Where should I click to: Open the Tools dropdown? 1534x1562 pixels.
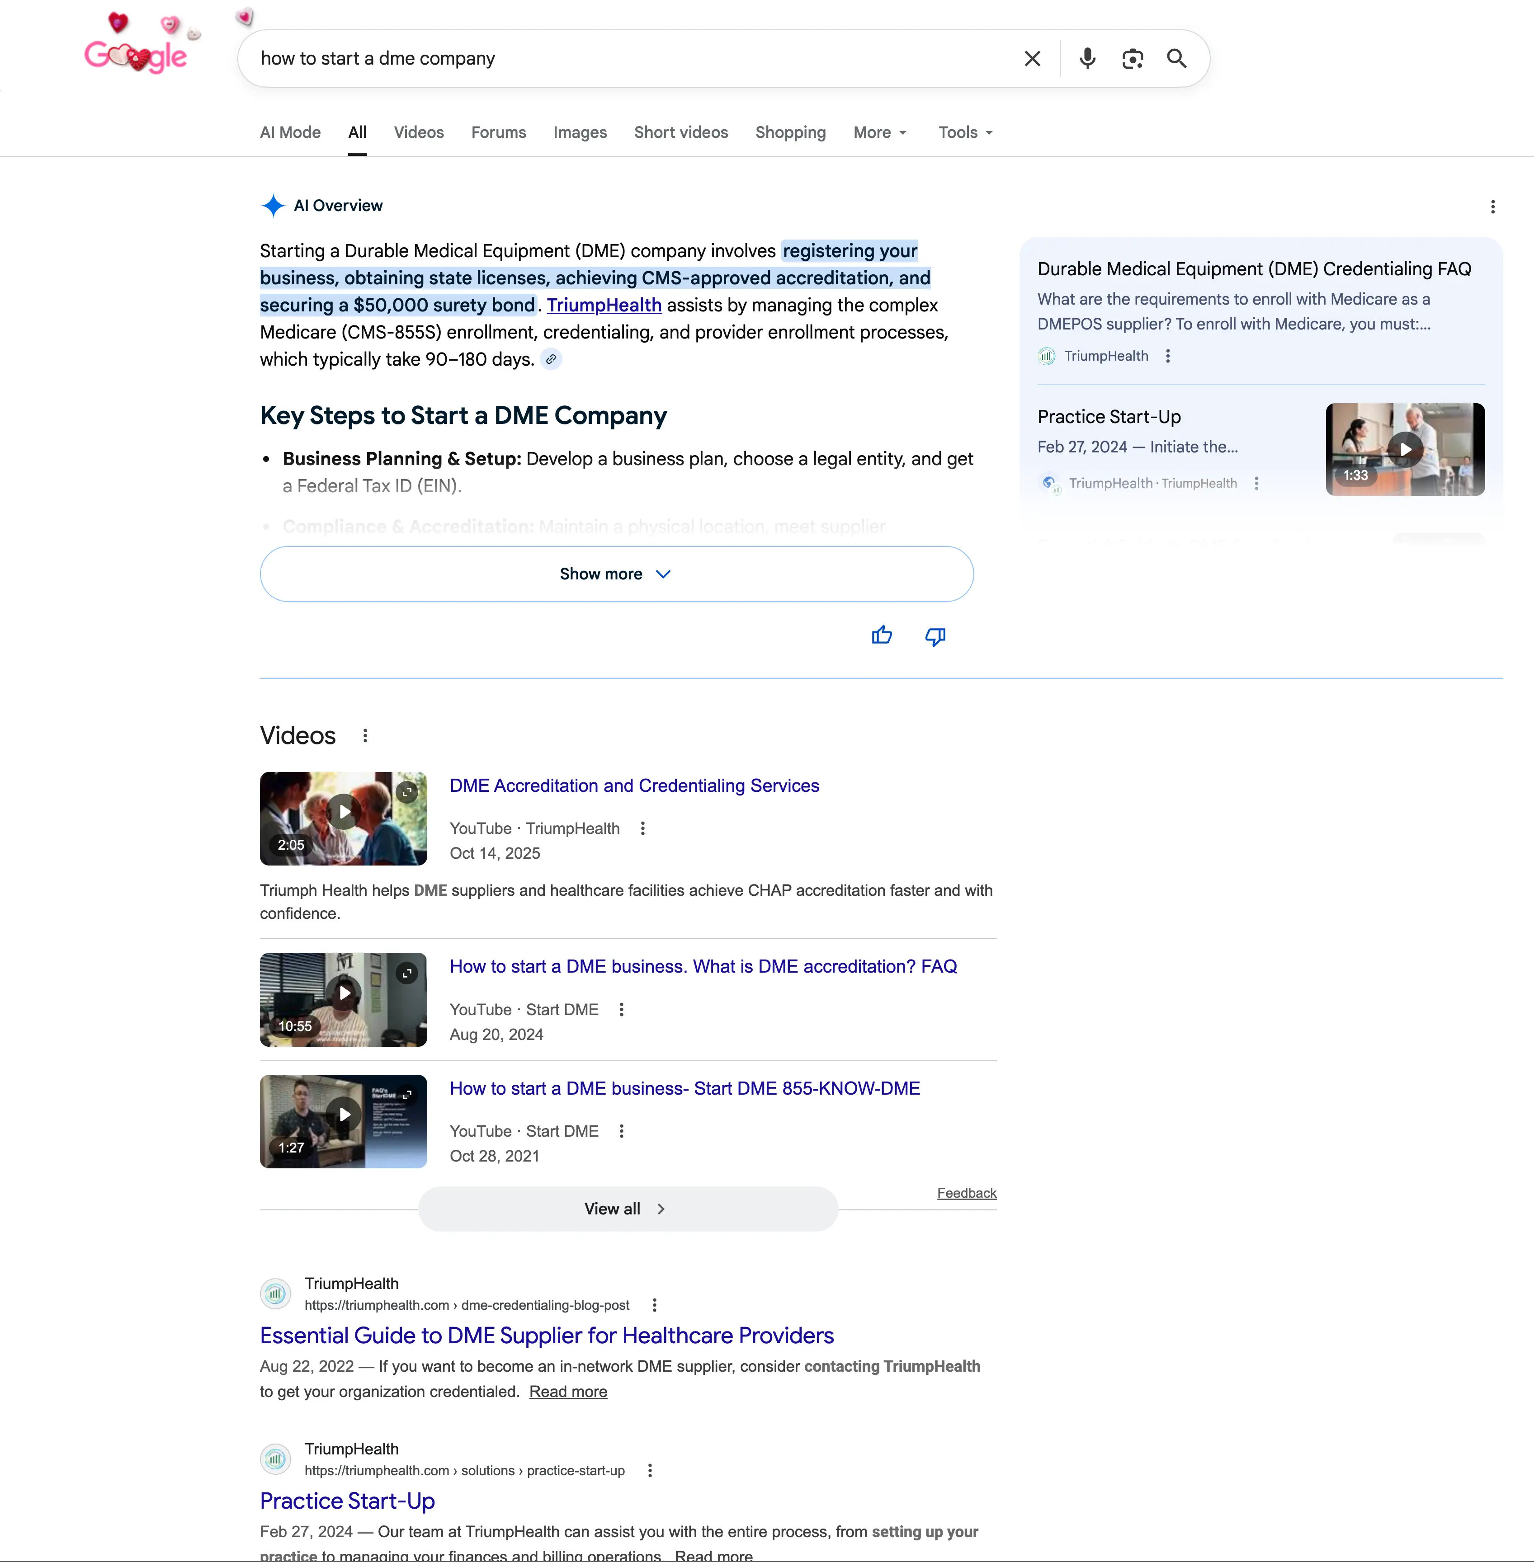coord(964,132)
